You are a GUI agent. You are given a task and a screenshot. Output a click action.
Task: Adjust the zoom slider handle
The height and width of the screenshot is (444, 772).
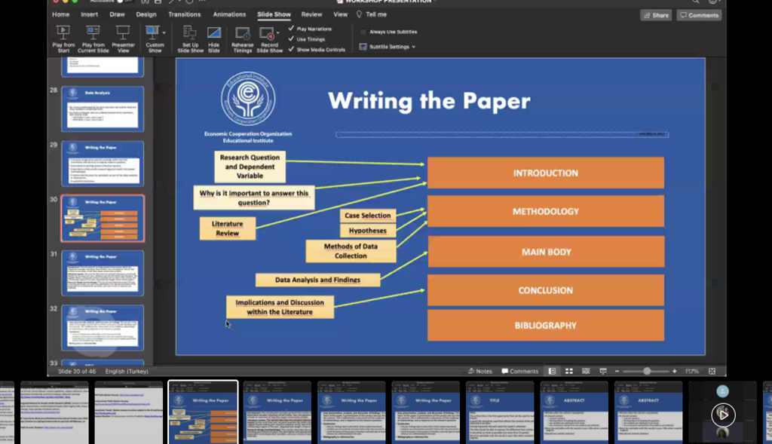pyautogui.click(x=647, y=371)
